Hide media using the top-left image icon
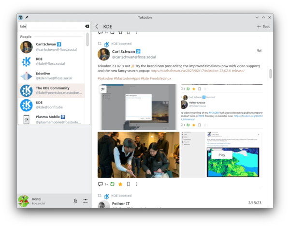290x228 pixels. (103, 90)
